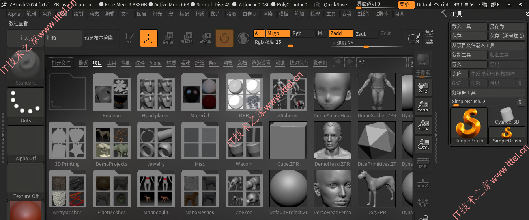Image resolution: width=529 pixels, height=220 pixels.
Task: Click the 界面透明 0 slider
Action: pos(375,4)
